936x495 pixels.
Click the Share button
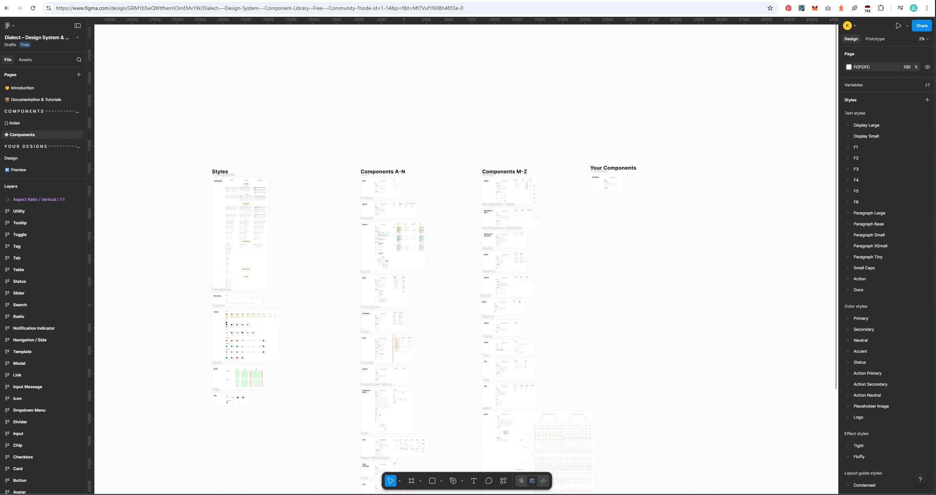pos(921,26)
